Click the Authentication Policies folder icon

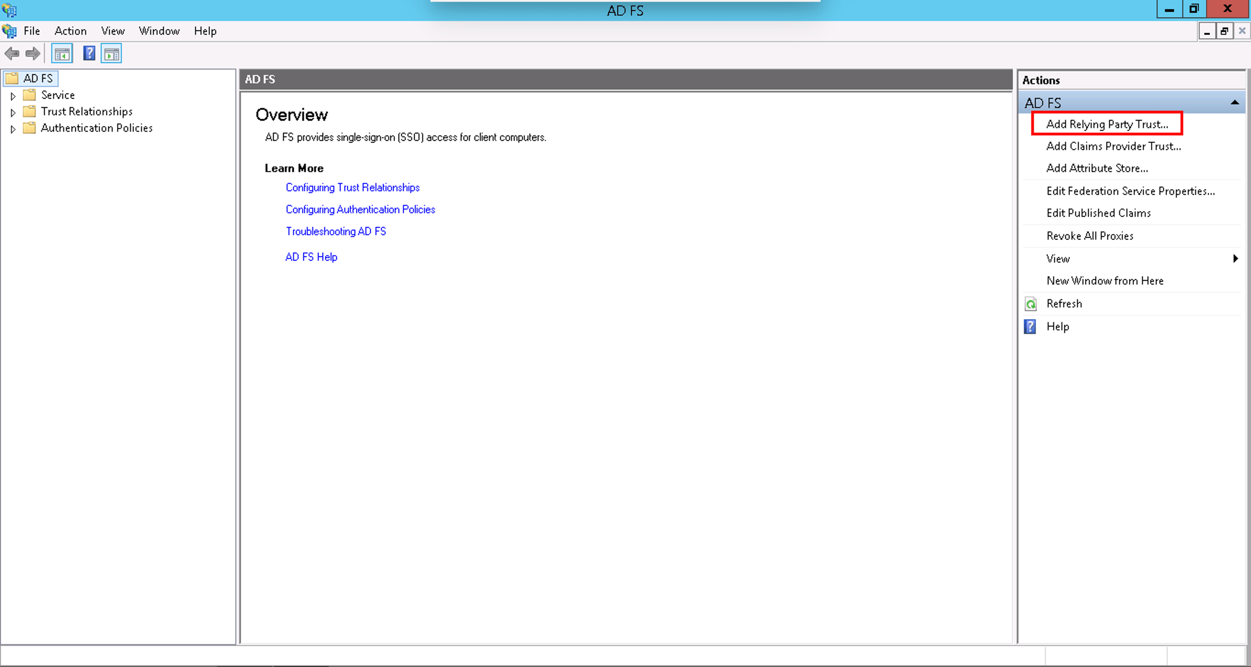point(30,128)
